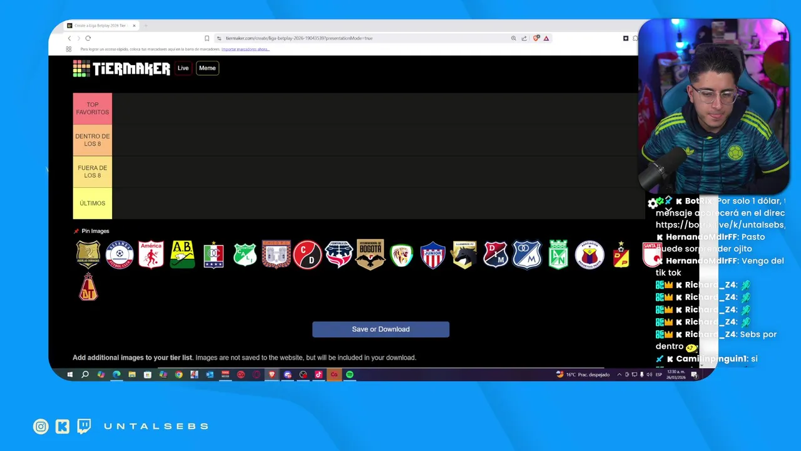The height and width of the screenshot is (451, 801).
Task: Open the Brave Shields lion icon
Action: [536, 38]
